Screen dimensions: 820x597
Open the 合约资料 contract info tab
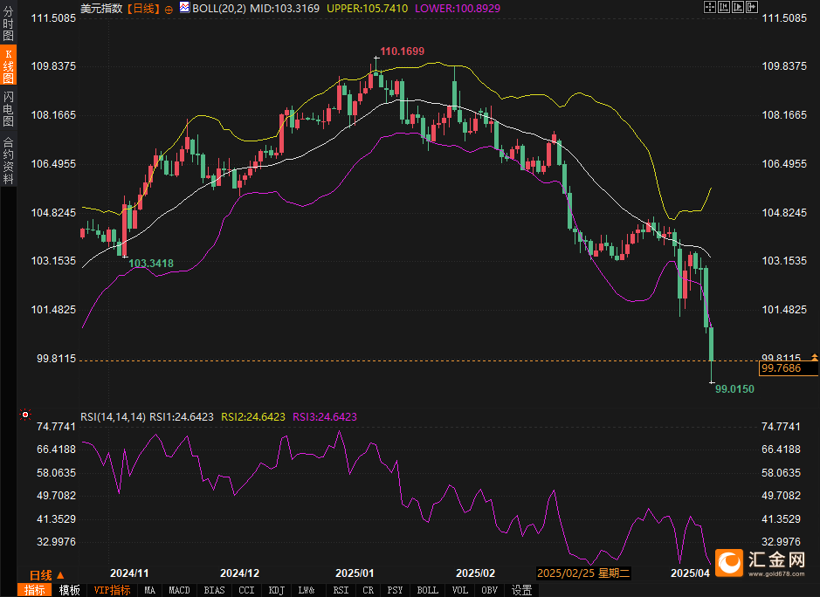point(8,161)
